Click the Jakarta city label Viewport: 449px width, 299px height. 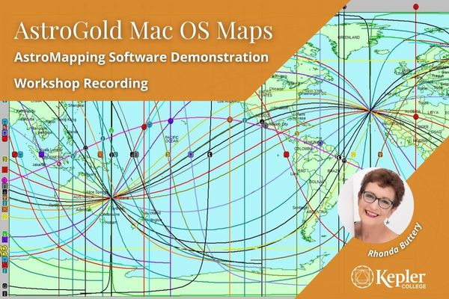[39, 164]
